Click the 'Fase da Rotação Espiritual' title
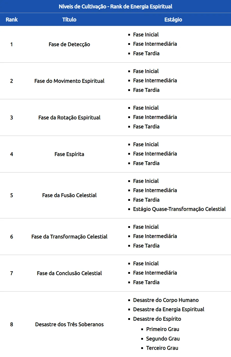This screenshot has width=231, height=357. tap(69, 118)
